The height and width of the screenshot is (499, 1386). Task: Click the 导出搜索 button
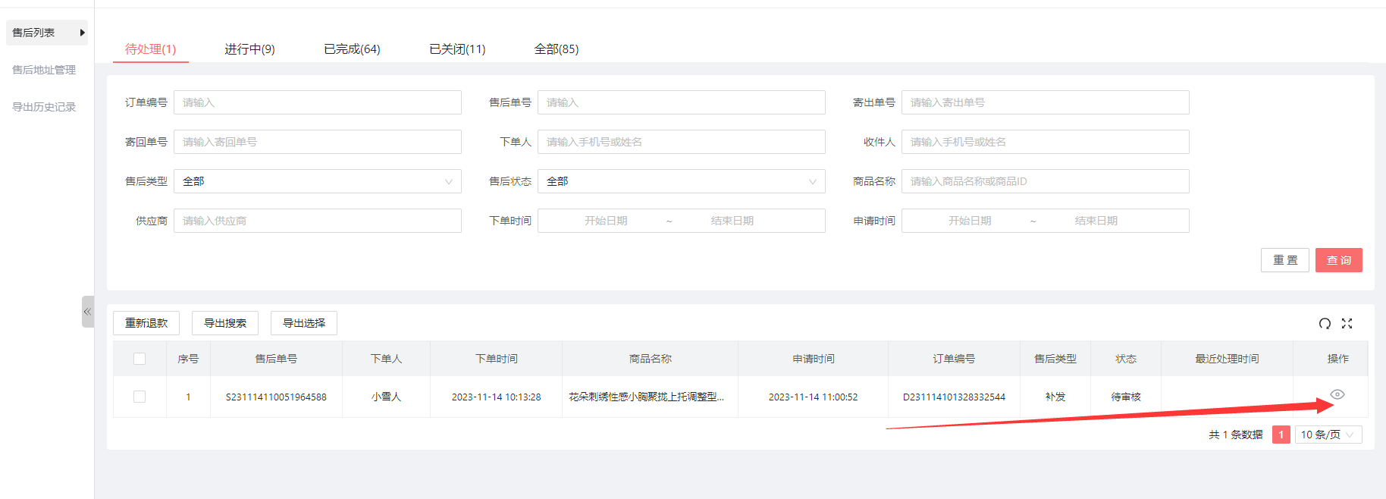click(x=225, y=323)
